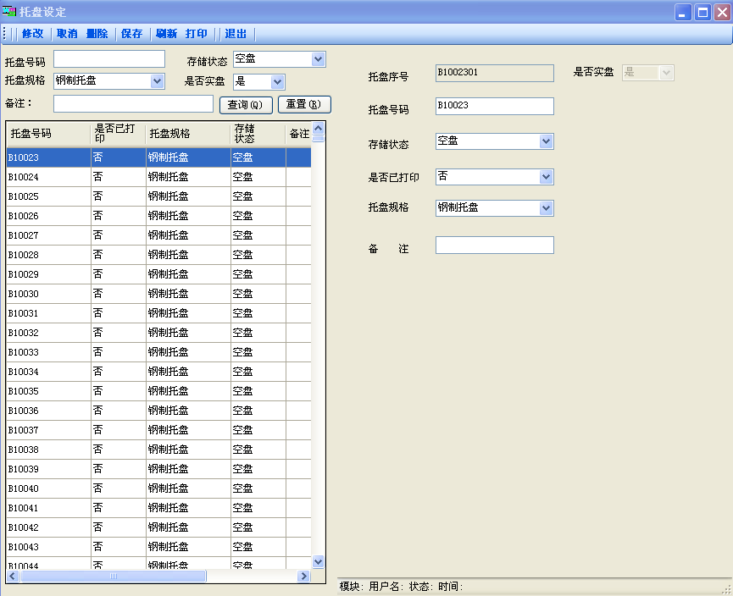Click the 退出 toolbar button
Image resolution: width=733 pixels, height=596 pixels.
coord(235,34)
